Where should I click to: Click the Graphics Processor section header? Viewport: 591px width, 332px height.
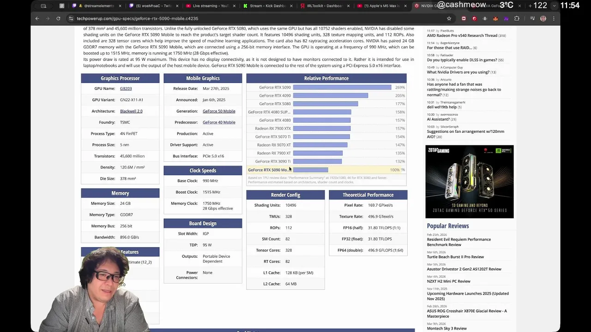120,78
